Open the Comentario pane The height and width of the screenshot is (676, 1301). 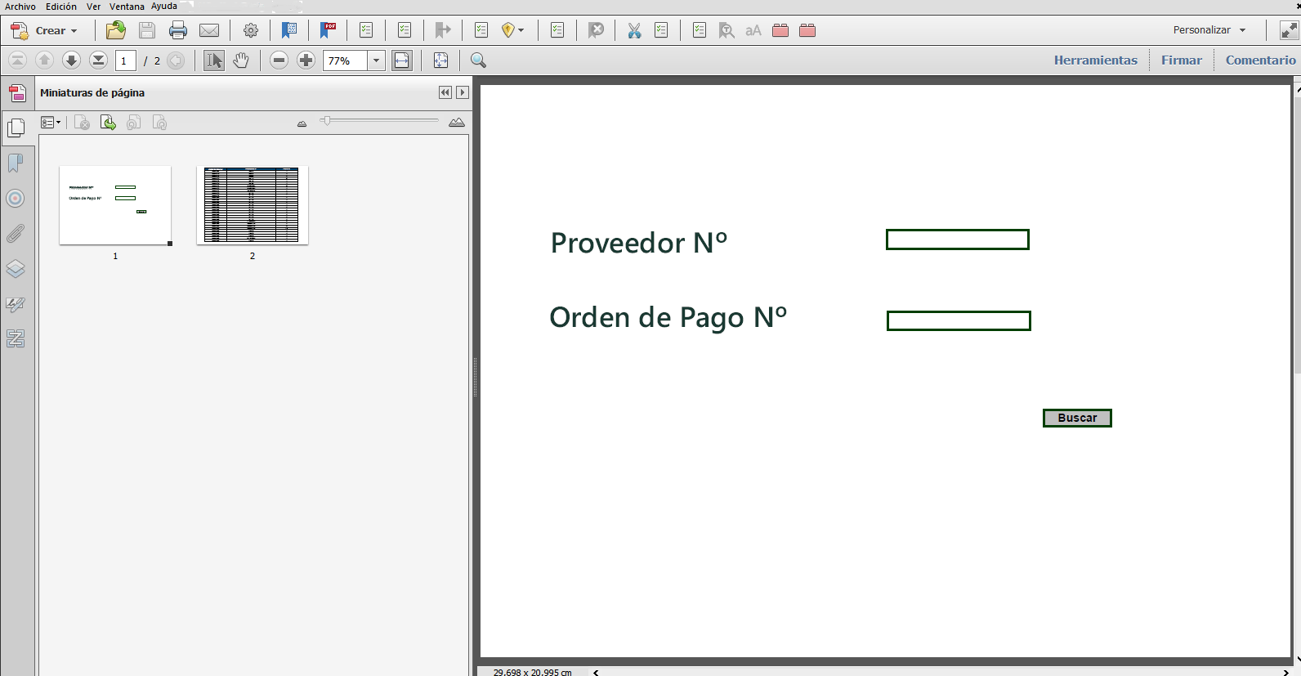click(1260, 60)
